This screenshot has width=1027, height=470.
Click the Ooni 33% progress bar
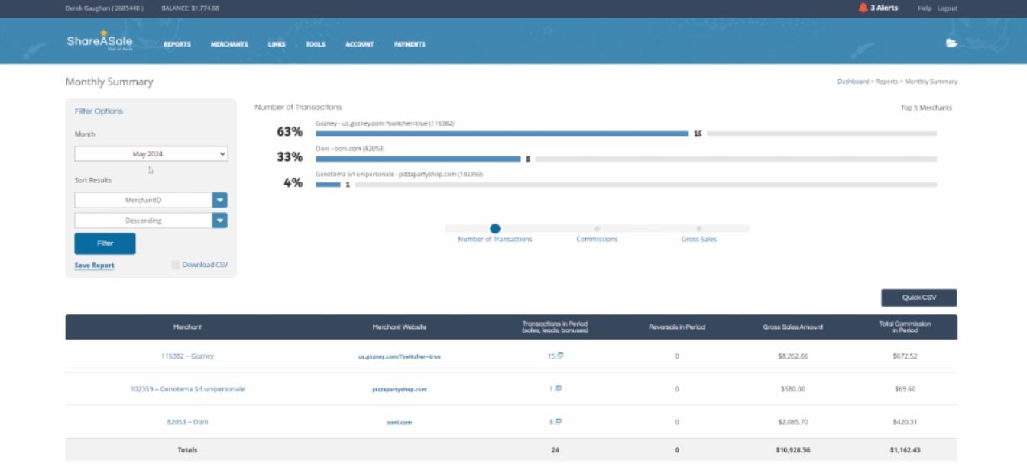click(x=418, y=159)
